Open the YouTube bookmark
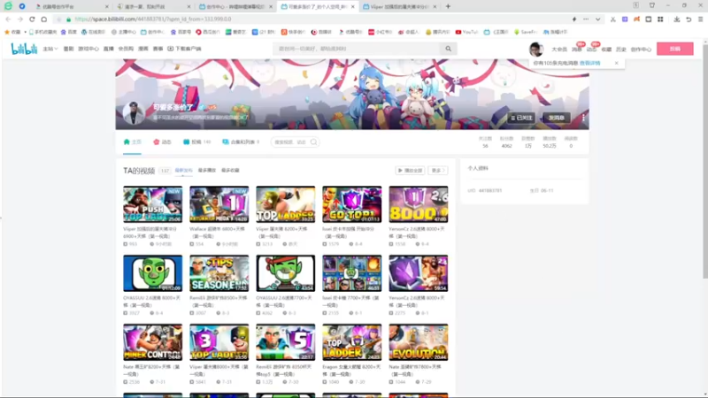Image resolution: width=708 pixels, height=398 pixels. tap(467, 32)
